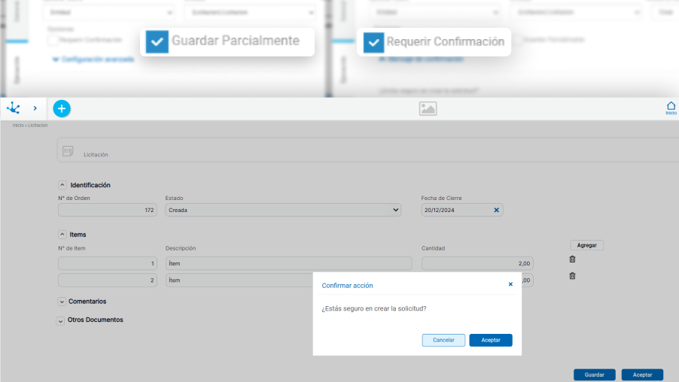Expand the navigation menu chevron
Screen dimensions: 679x382
tap(35, 108)
